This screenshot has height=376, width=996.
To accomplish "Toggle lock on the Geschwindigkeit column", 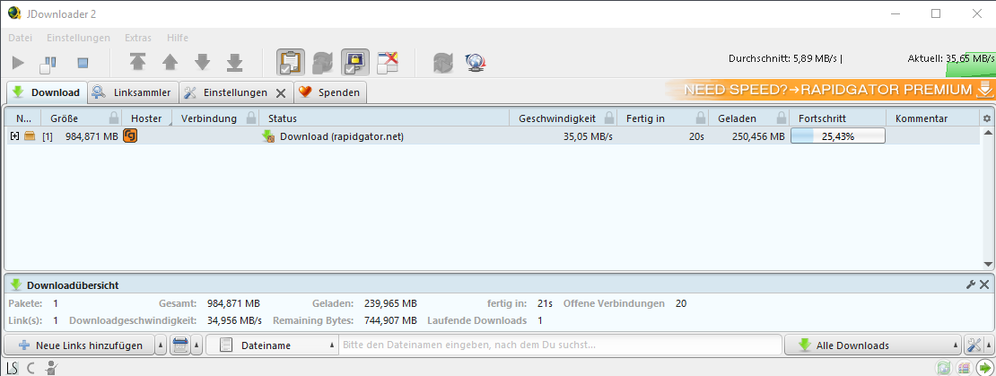I will 608,118.
